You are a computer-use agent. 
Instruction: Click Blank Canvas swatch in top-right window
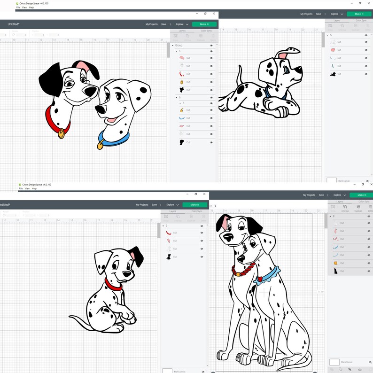pos(331,180)
